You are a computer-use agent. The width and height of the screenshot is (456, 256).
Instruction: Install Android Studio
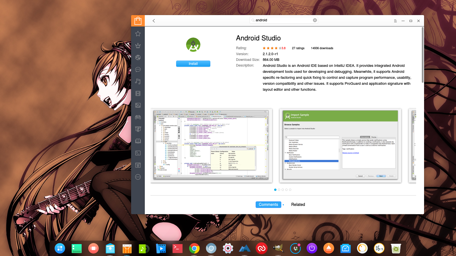click(193, 64)
